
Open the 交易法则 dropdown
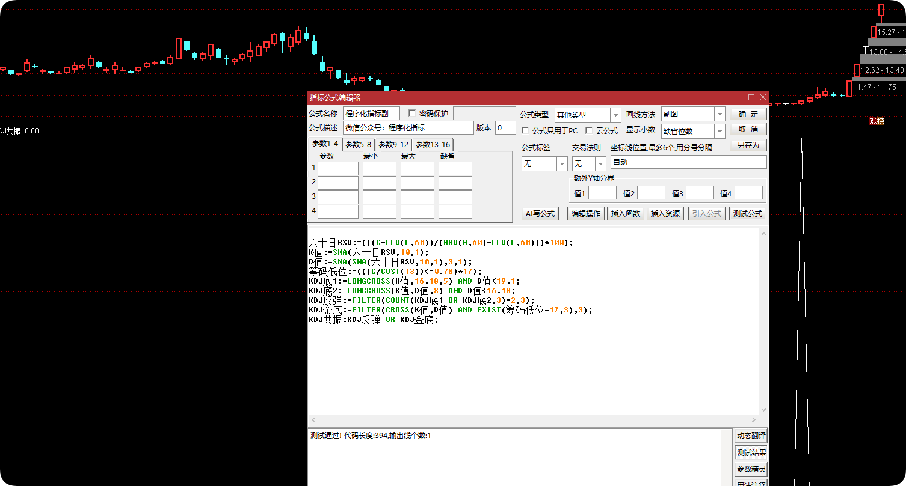point(600,163)
